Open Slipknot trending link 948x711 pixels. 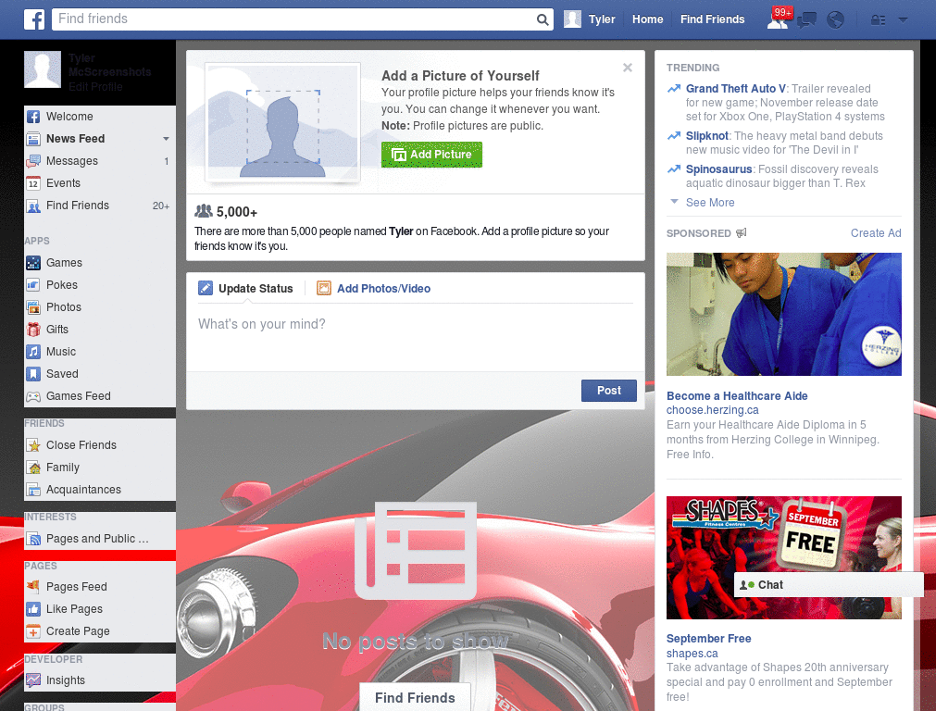[706, 136]
